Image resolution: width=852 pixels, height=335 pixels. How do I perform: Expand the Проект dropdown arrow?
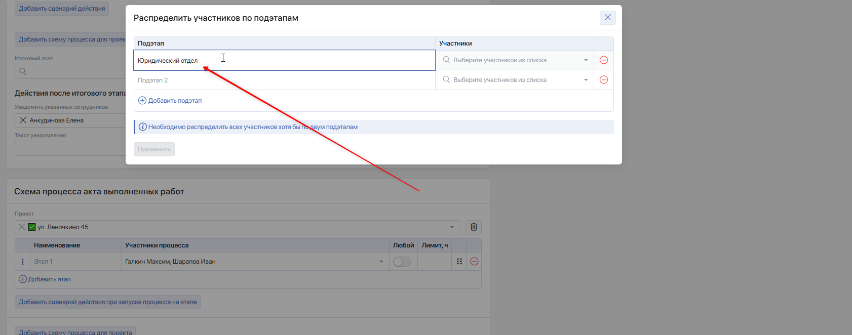[452, 227]
